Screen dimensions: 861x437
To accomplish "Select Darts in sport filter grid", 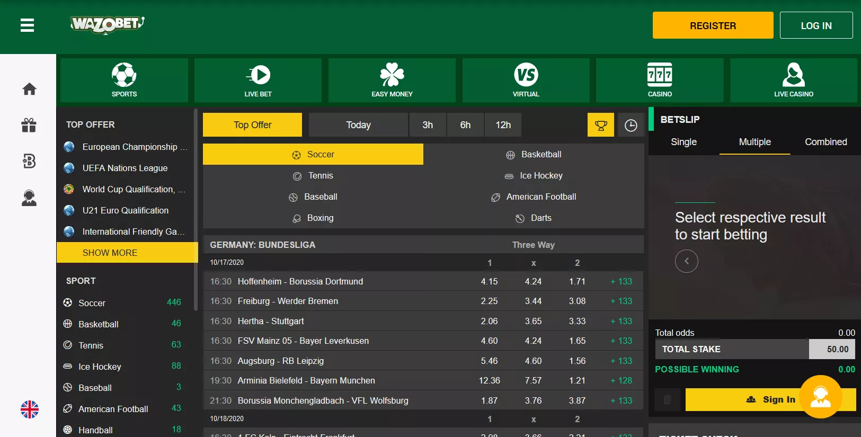I will (534, 218).
